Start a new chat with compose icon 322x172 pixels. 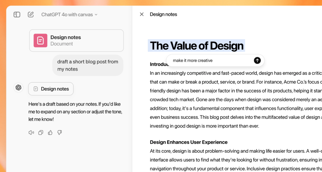(x=31, y=15)
